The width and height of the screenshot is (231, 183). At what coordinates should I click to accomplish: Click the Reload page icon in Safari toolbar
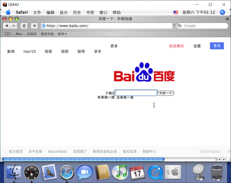(x=24, y=25)
